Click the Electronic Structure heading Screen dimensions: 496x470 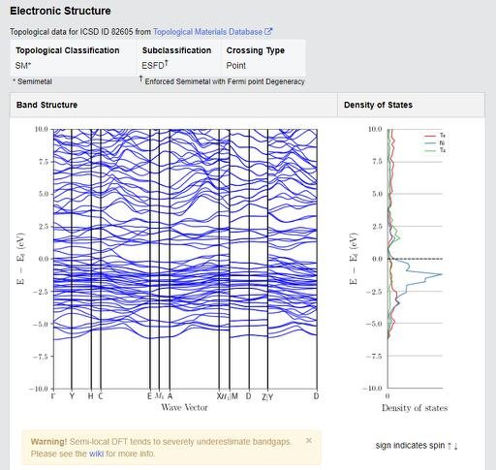[x=60, y=11]
